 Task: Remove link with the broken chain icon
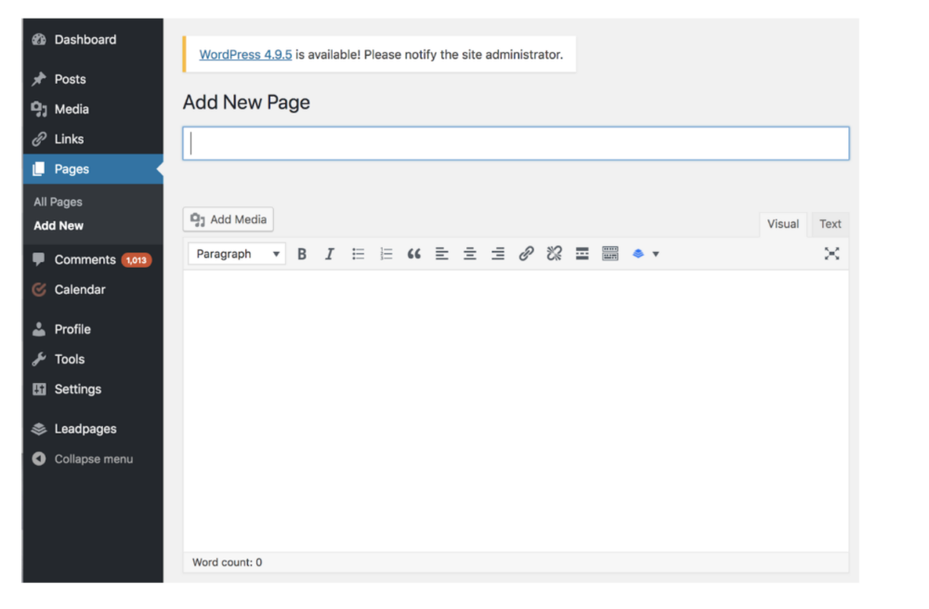(x=554, y=254)
